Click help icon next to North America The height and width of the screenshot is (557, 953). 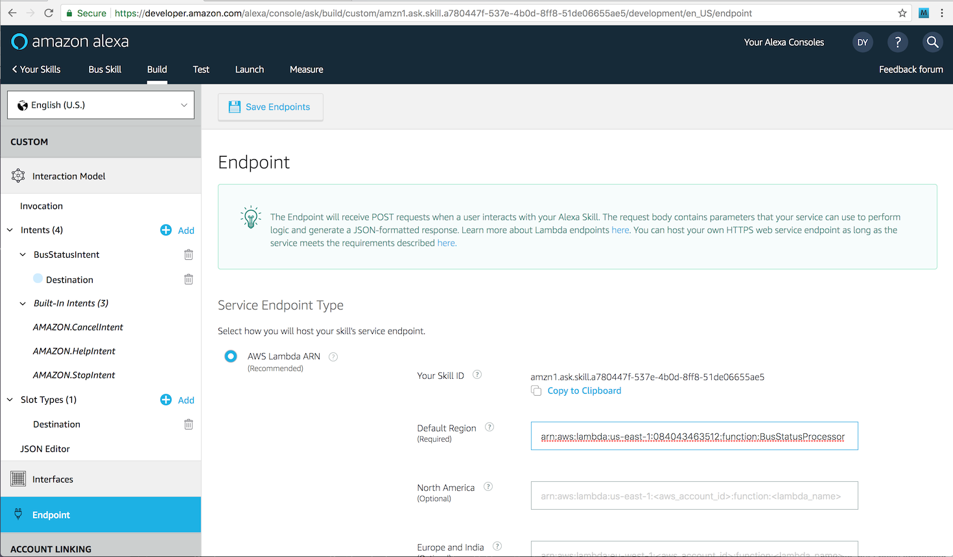[488, 486]
